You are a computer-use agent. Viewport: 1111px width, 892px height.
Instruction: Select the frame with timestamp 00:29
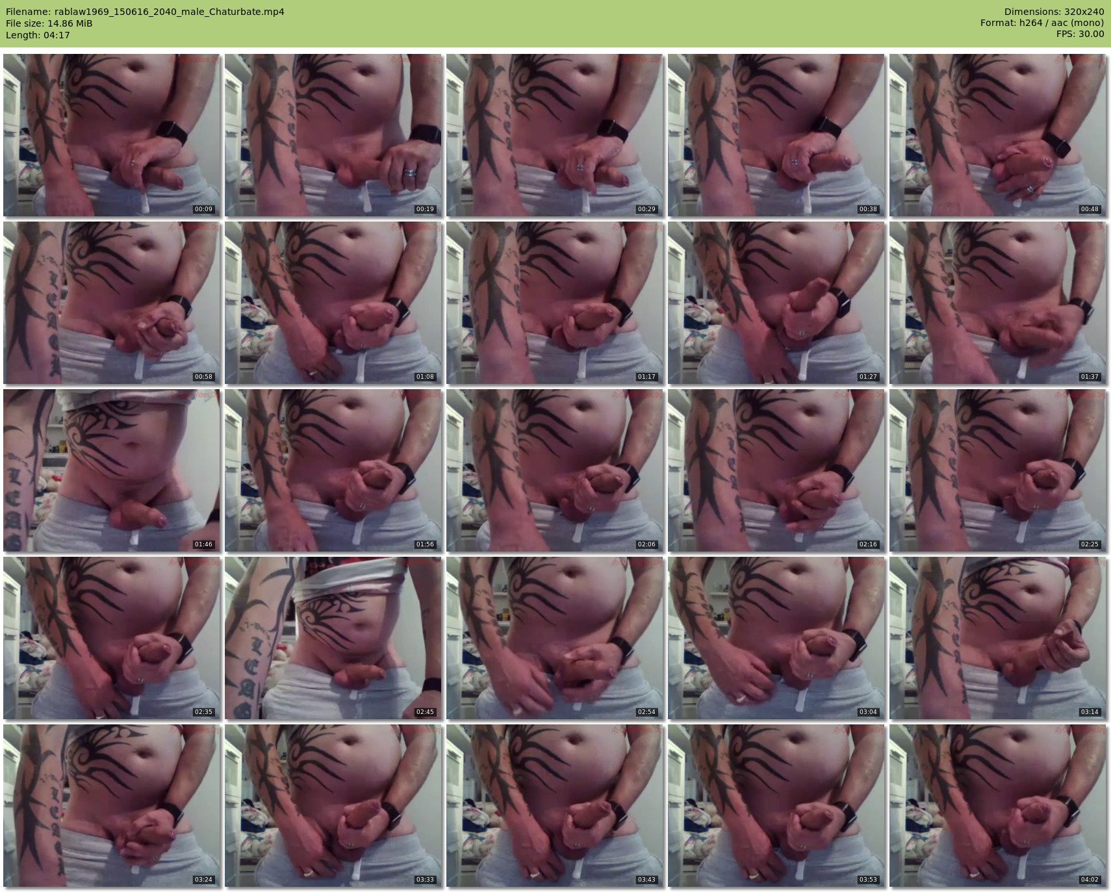click(555, 135)
